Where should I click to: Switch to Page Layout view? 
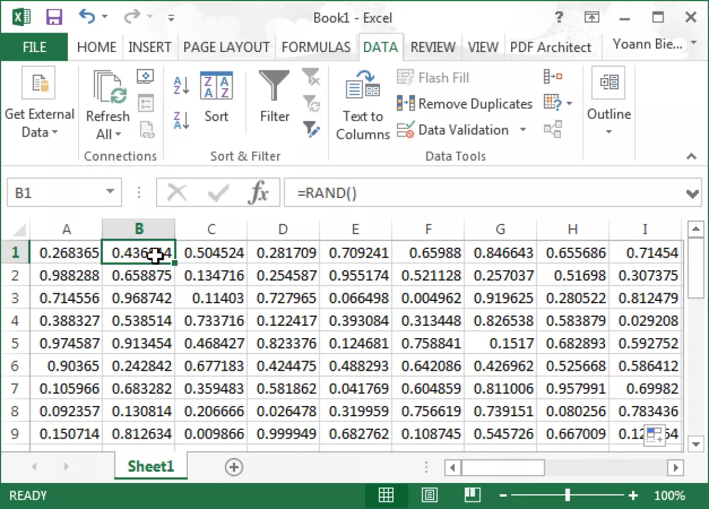tap(430, 495)
